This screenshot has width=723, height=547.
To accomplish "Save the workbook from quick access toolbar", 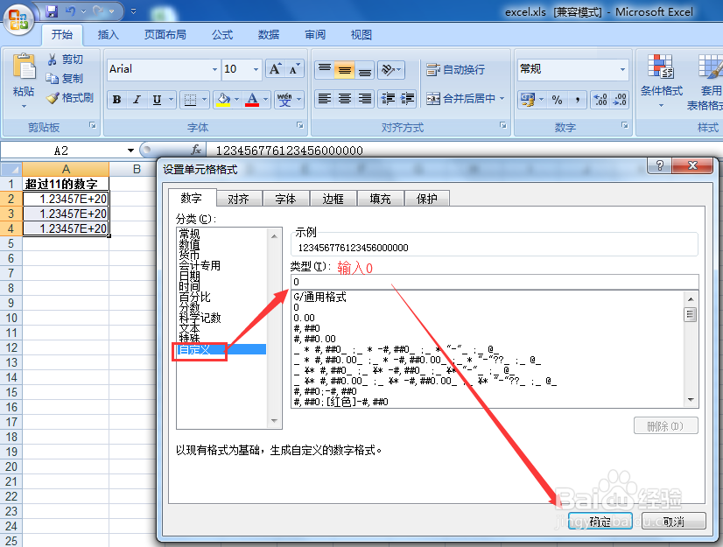I will (x=53, y=11).
